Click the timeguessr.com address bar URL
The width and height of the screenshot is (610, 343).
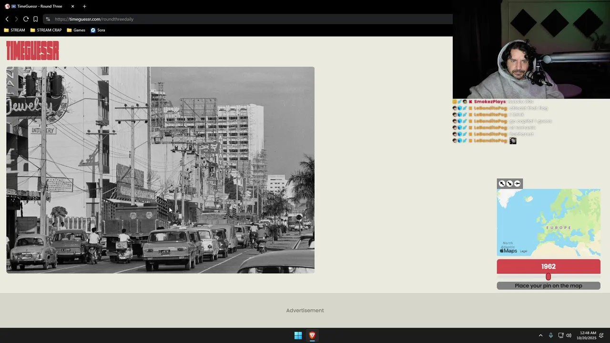94,19
